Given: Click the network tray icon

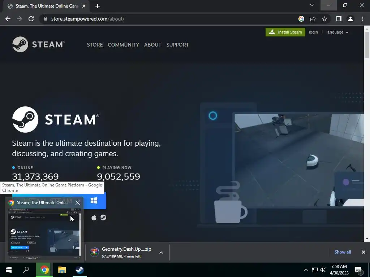Looking at the screenshot, I should click(315, 270).
